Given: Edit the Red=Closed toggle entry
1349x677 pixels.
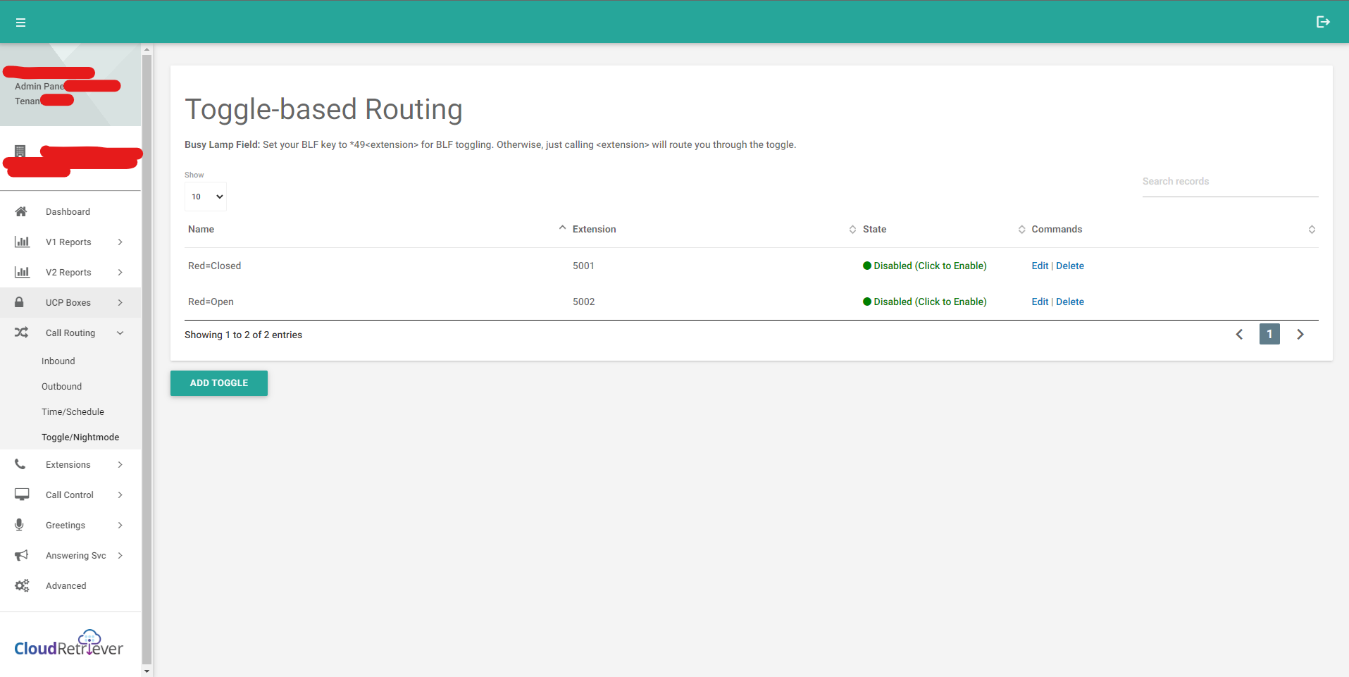Looking at the screenshot, I should tap(1040, 266).
